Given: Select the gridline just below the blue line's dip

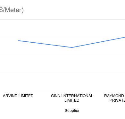Looking at the screenshot, I should pyautogui.click(x=63, y=56).
